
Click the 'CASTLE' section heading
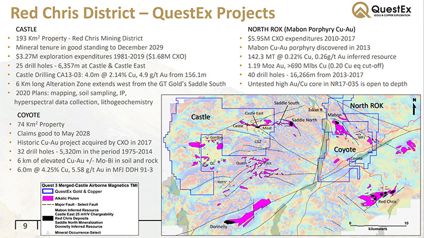[26, 29]
